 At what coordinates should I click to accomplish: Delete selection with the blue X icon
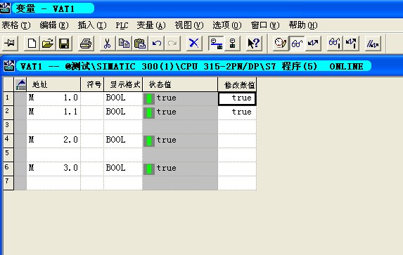coord(194,43)
